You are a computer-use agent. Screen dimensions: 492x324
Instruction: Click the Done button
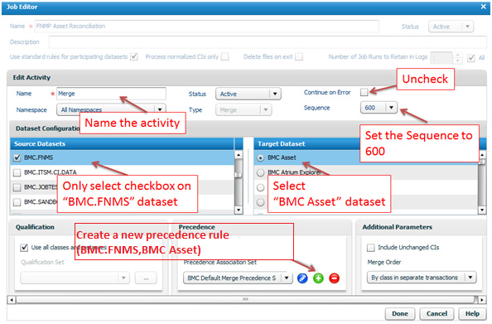[400, 313]
